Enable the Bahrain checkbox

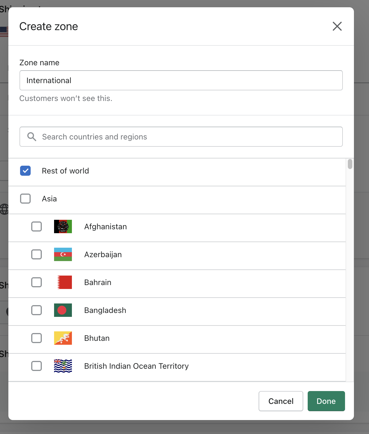tap(37, 282)
